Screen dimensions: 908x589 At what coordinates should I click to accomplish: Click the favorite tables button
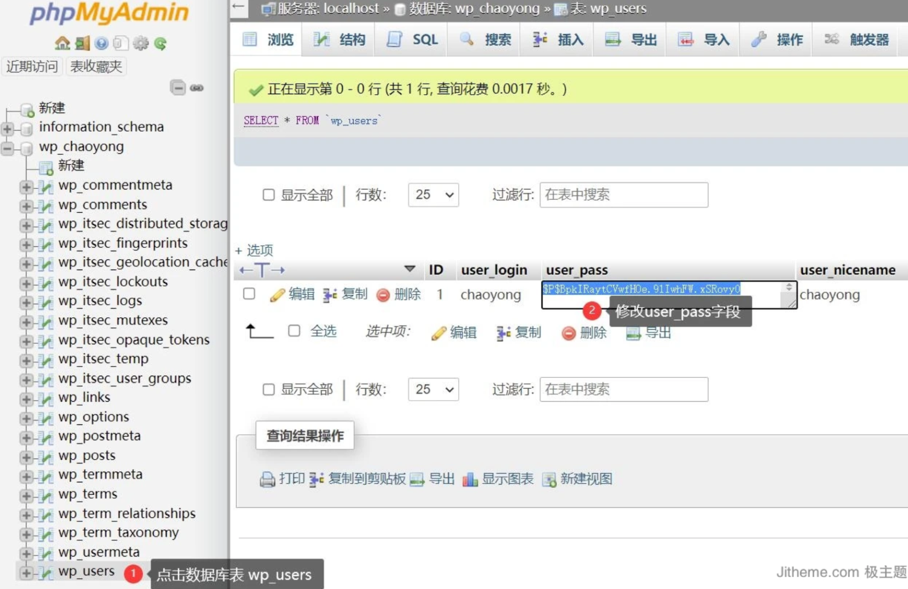pos(96,66)
